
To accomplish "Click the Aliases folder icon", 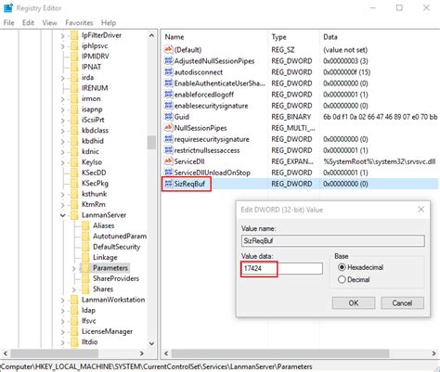I will [85, 225].
